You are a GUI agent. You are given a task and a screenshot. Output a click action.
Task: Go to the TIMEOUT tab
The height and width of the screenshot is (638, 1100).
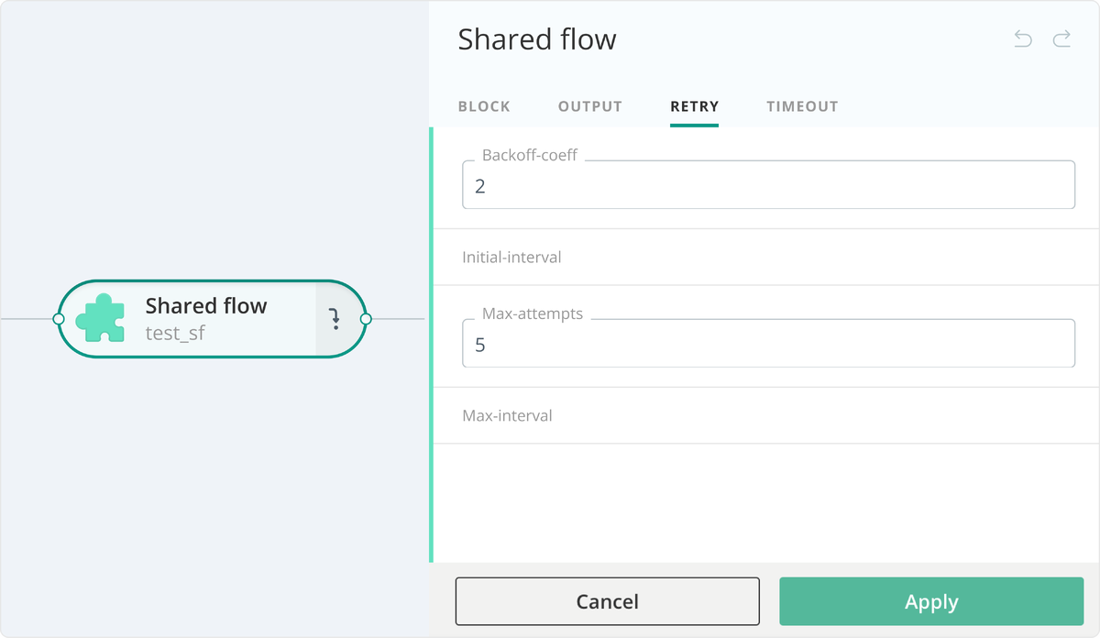click(x=802, y=106)
